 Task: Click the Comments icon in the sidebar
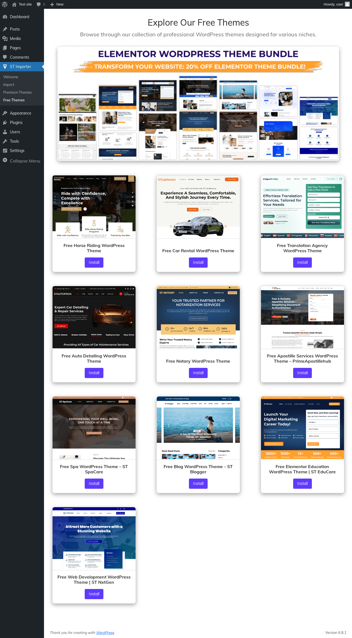5,57
